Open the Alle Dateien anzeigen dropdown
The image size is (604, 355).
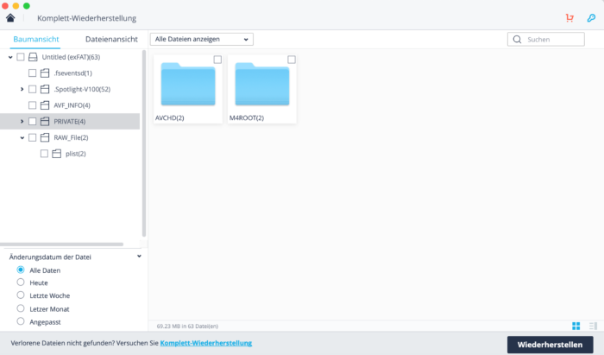tap(201, 40)
